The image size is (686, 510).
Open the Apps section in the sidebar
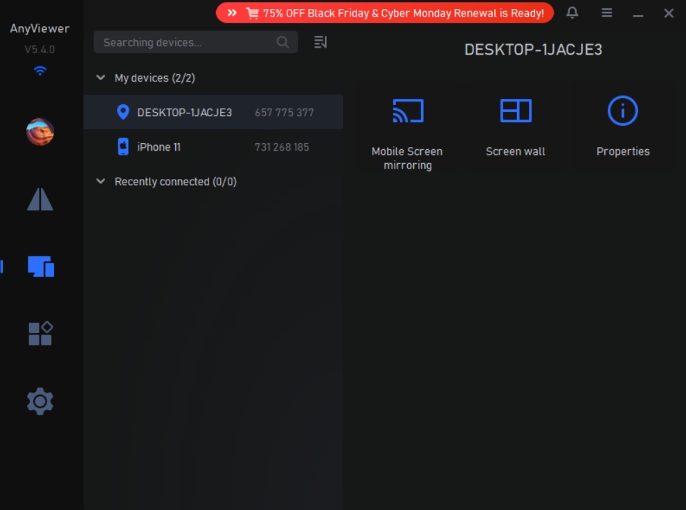pos(39,333)
